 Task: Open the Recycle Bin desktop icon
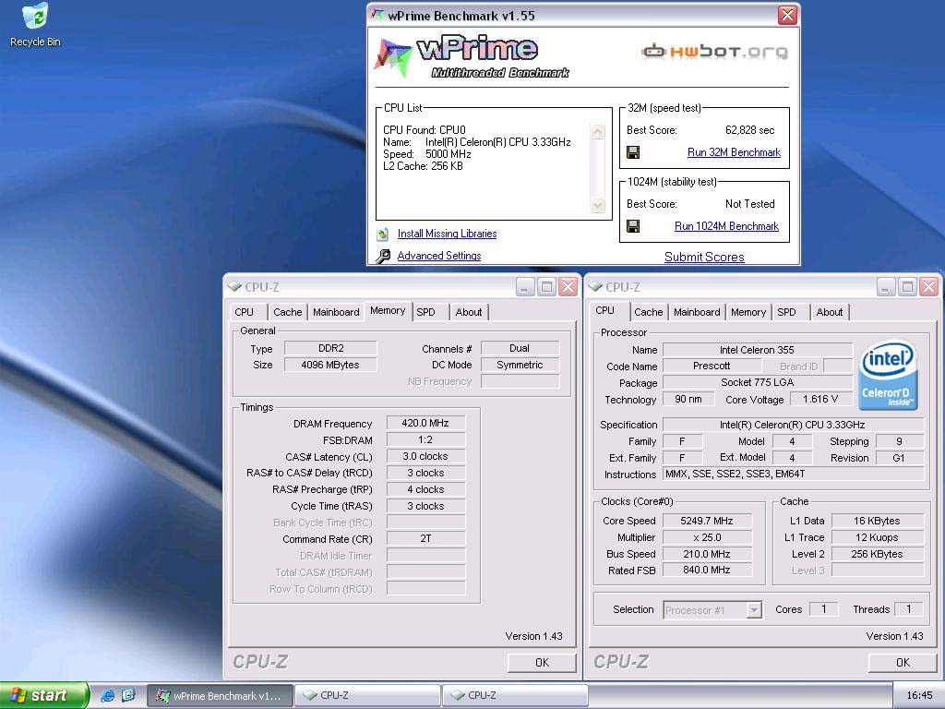coord(36,25)
